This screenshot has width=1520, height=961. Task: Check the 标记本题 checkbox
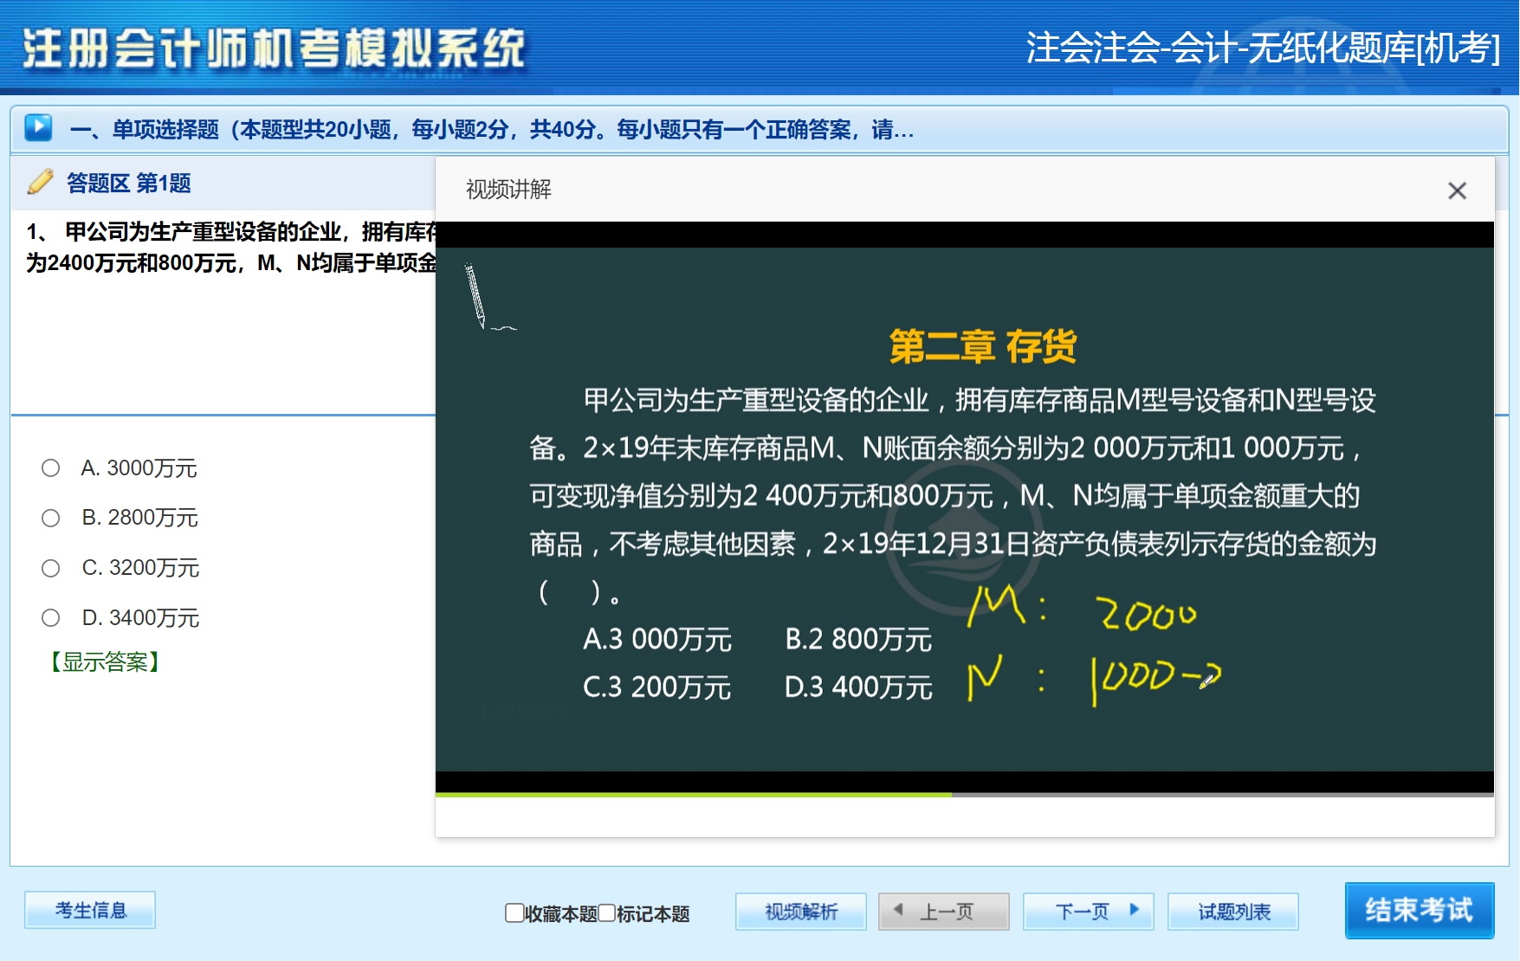pos(607,913)
